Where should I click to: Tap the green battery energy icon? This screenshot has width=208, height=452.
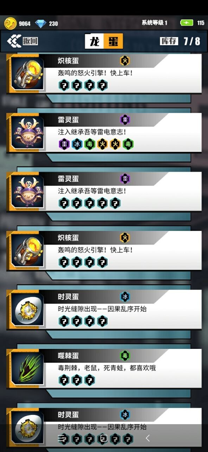(187, 23)
